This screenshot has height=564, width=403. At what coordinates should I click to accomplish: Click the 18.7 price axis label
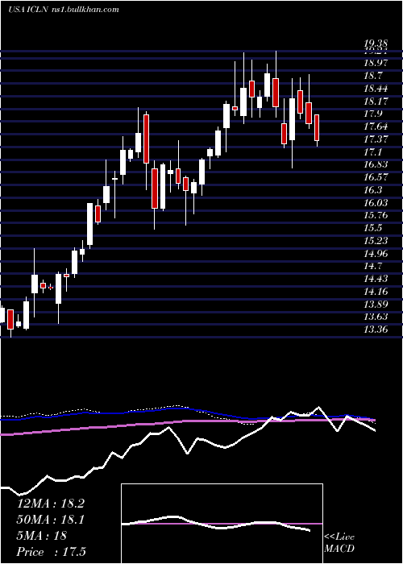pos(373,76)
